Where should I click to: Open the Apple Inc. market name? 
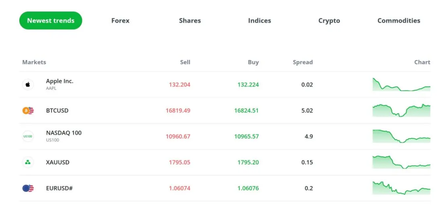click(59, 81)
